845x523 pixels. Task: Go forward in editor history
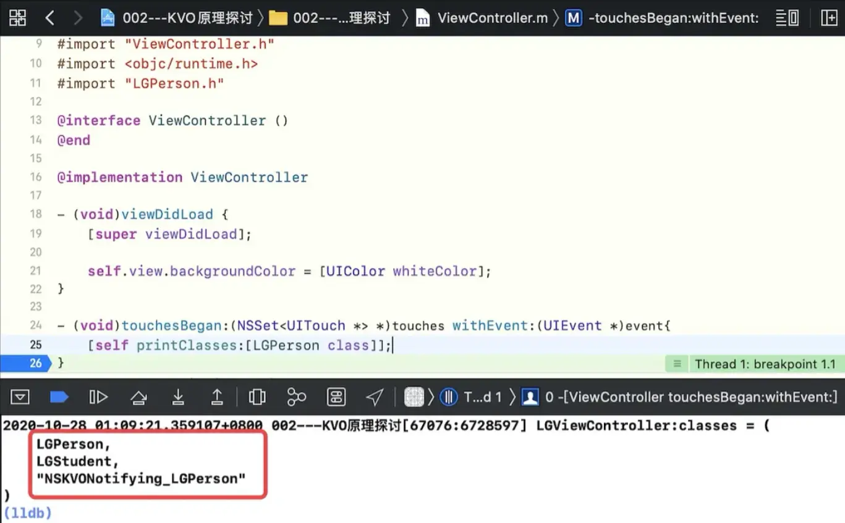coord(78,18)
